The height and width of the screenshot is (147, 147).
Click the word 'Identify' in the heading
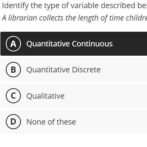click(15, 6)
